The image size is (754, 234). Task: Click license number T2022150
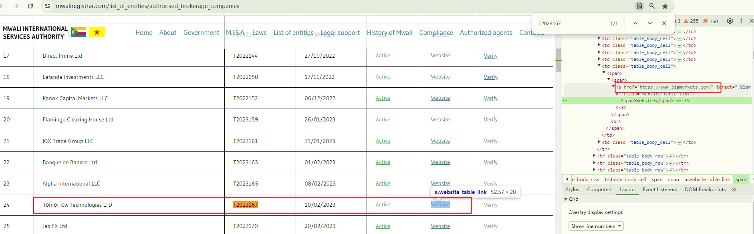point(246,77)
